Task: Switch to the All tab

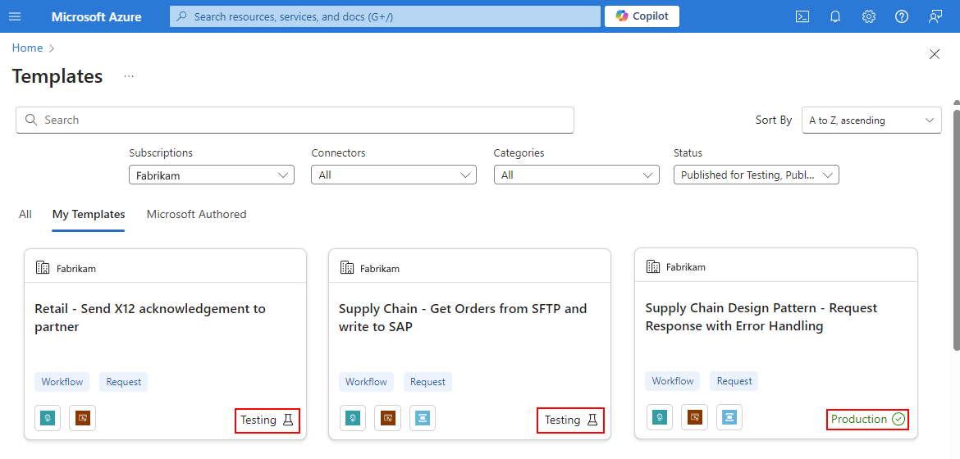Action: click(25, 214)
